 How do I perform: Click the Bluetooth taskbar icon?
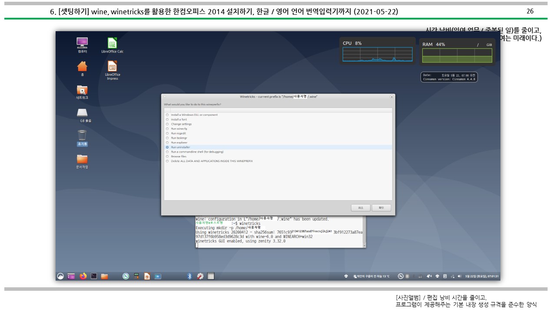pos(189,276)
